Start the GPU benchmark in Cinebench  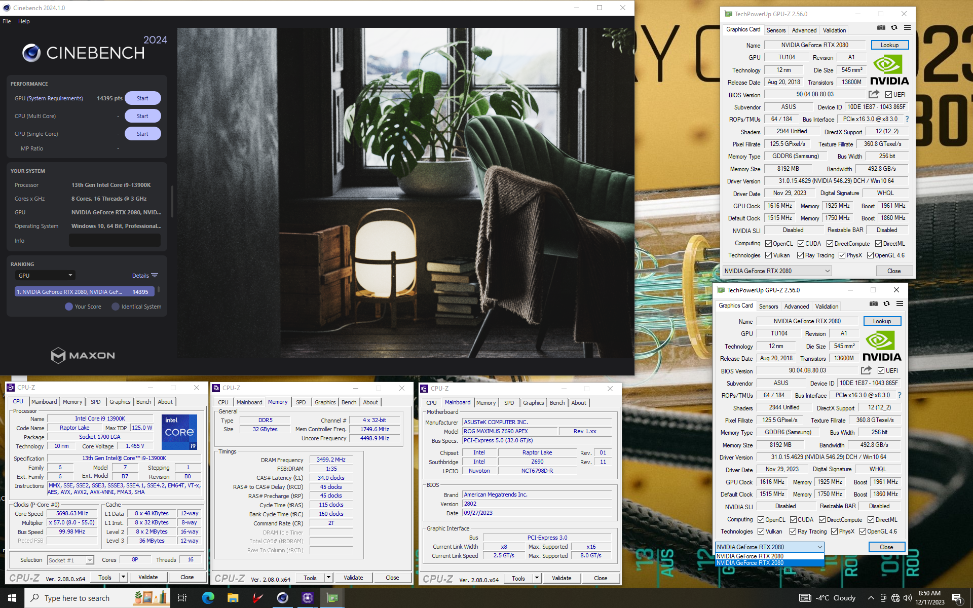point(142,98)
